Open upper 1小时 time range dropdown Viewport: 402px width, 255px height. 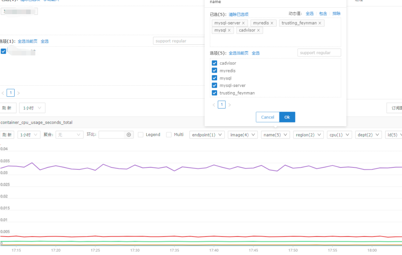coord(32,108)
